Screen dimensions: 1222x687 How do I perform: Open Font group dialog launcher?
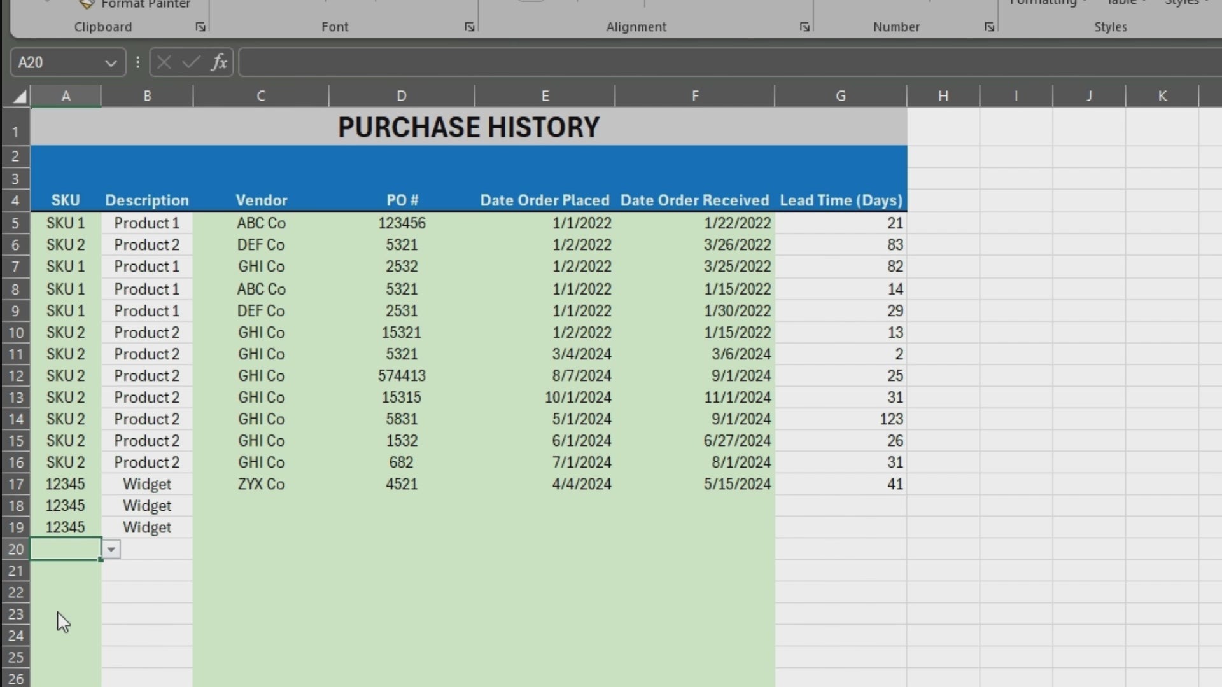coord(469,27)
